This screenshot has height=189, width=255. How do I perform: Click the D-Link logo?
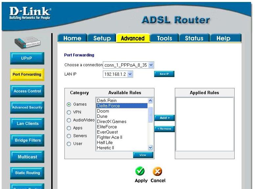point(30,13)
